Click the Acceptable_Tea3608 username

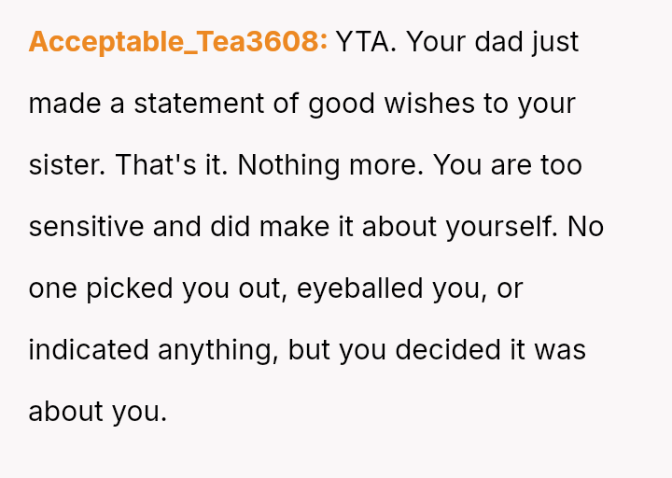coord(177,42)
